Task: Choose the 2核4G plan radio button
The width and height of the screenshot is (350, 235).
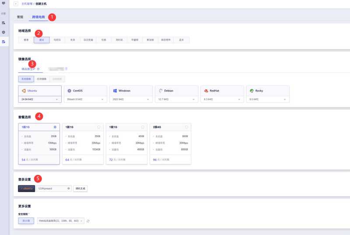Action: pos(186,127)
